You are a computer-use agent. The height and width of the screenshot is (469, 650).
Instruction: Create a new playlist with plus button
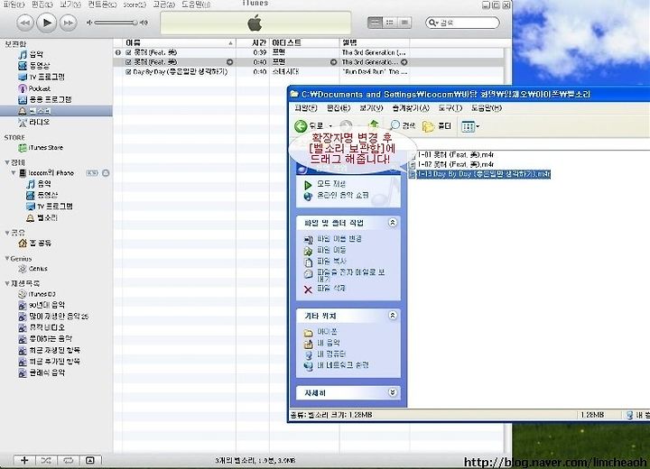[x=24, y=460]
